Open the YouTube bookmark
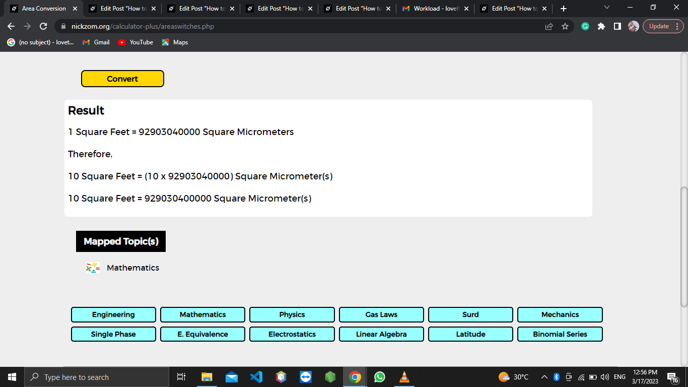The width and height of the screenshot is (688, 387). tap(135, 42)
